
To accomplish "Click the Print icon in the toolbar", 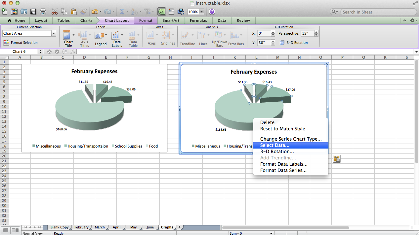I will click(x=43, y=11).
